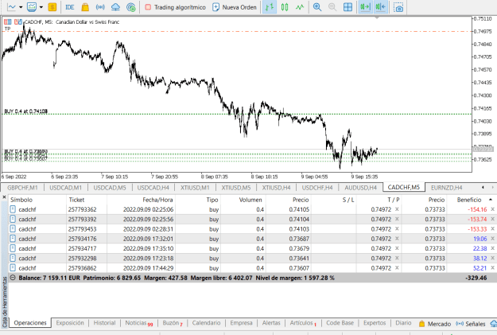Open depth of market icon on chart
Viewport: 497px width, 335px height.
[18, 22]
